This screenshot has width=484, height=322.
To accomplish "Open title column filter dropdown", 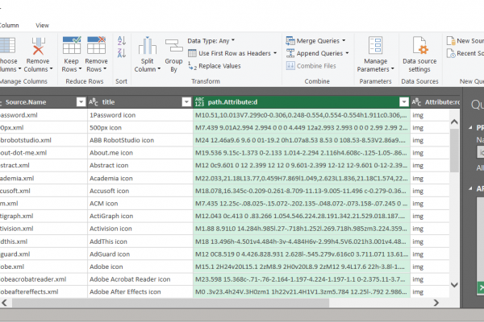I will 186,102.
